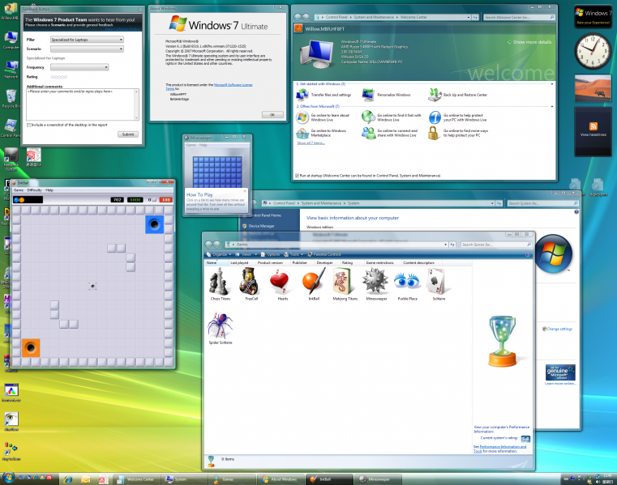
Task: Open the Hearts game icon
Action: pyautogui.click(x=282, y=283)
